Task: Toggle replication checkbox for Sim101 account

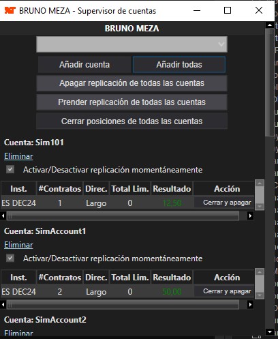Action: coord(10,169)
